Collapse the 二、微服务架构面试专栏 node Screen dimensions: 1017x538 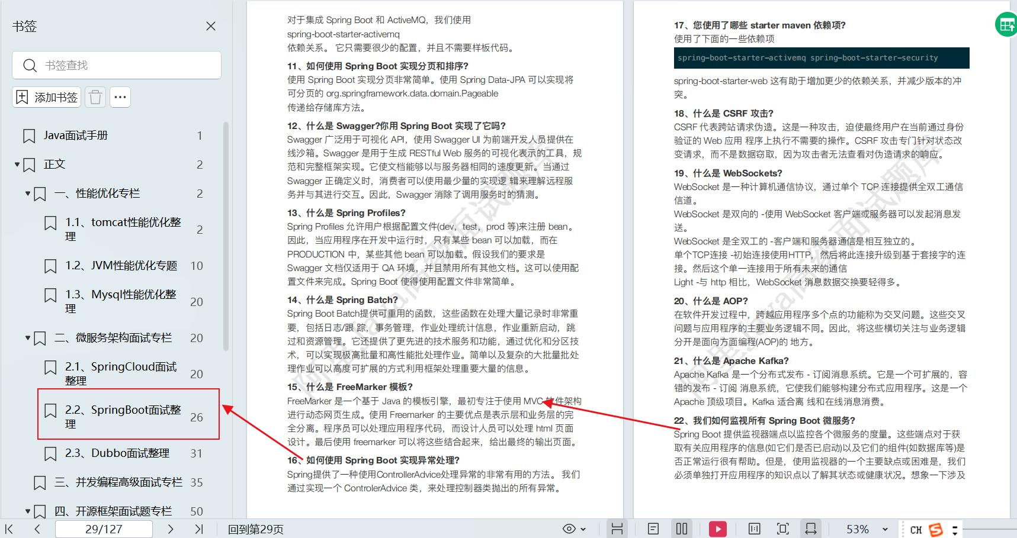click(x=28, y=338)
